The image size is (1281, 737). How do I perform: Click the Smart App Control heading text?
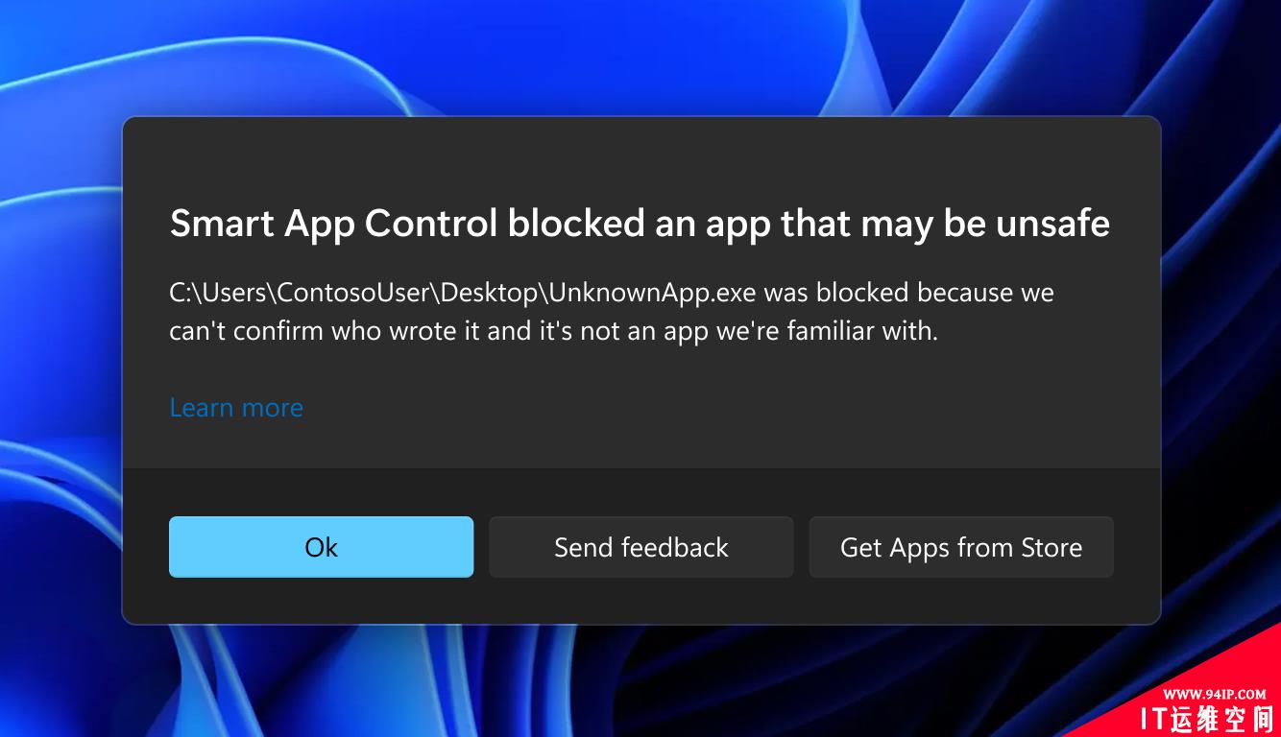pos(334,225)
